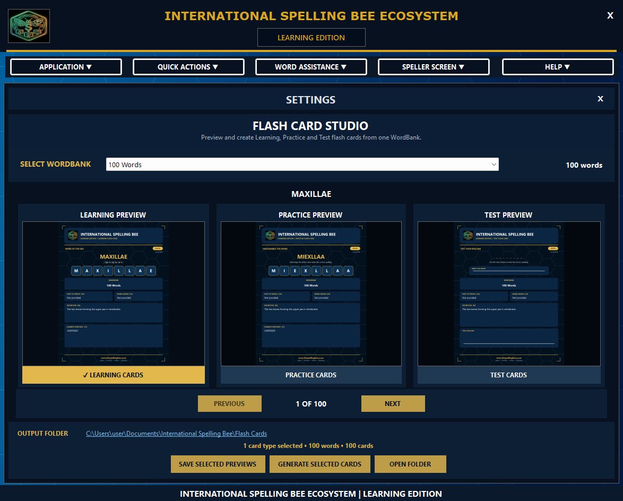Open the Select Wordbank combo box
The image size is (623, 501).
coord(302,165)
